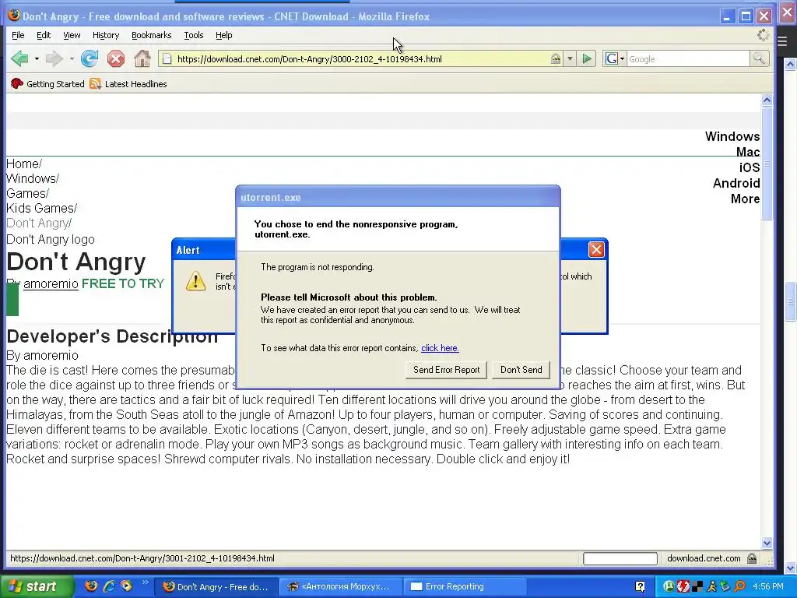Click the Home breadcrumb link

click(23, 164)
